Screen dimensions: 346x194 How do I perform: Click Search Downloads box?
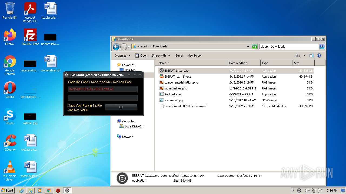[289, 47]
